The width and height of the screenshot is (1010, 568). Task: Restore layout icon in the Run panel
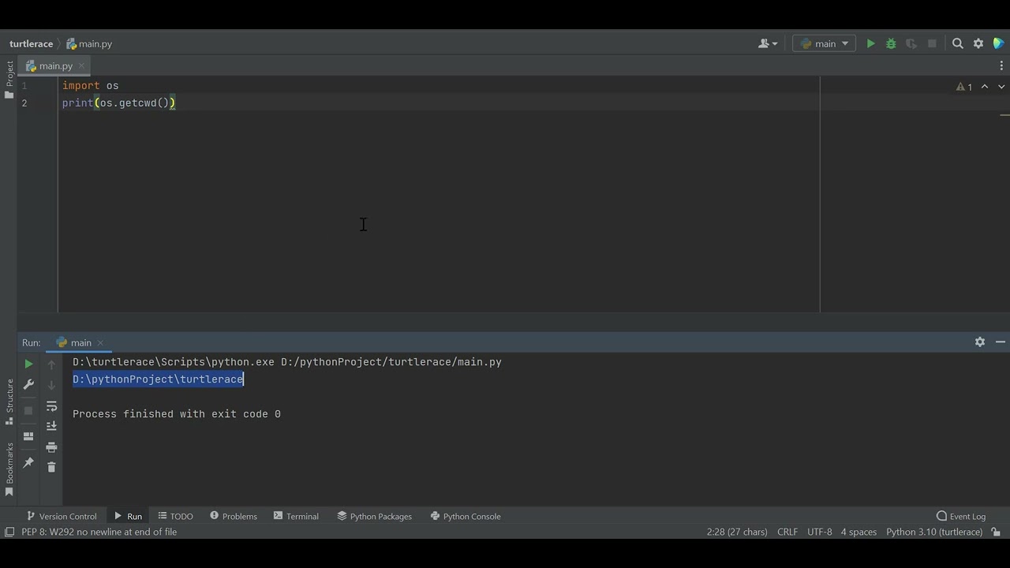[28, 436]
